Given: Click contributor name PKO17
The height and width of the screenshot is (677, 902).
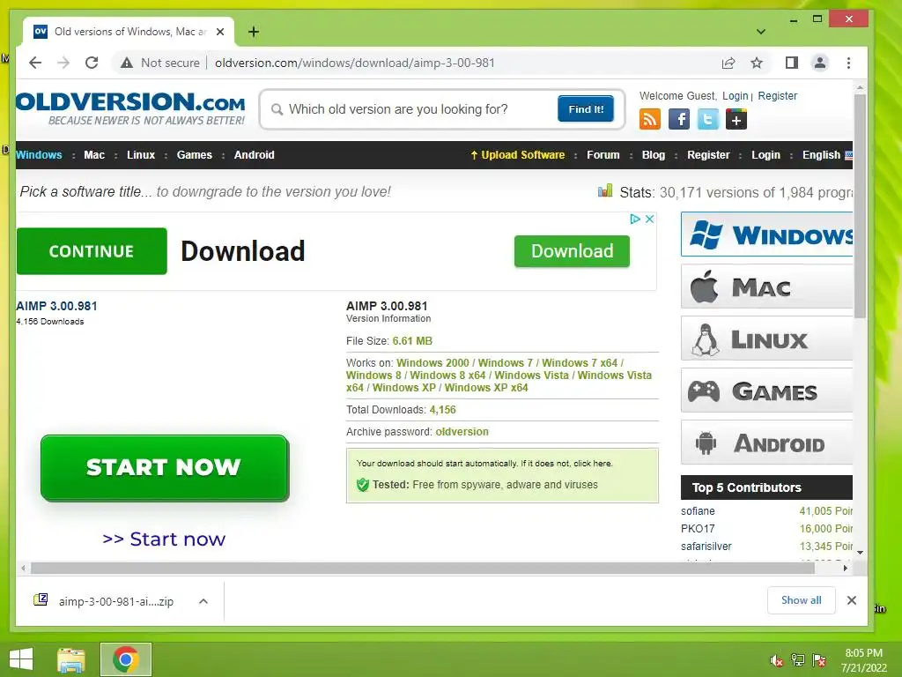Looking at the screenshot, I should [x=698, y=529].
